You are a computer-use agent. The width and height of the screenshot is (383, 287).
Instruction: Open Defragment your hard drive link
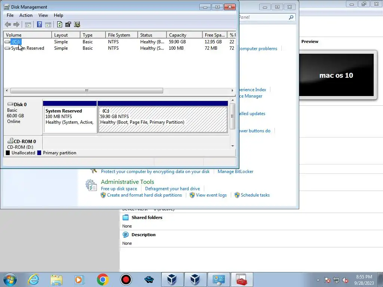pos(172,189)
